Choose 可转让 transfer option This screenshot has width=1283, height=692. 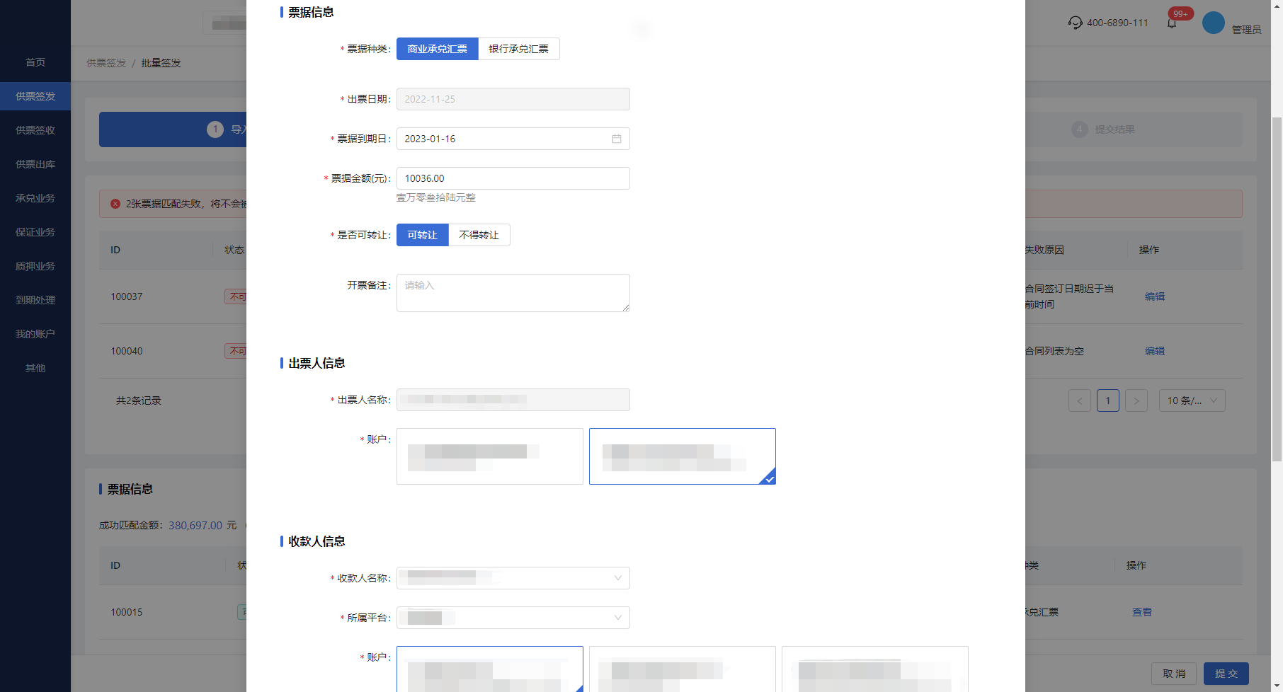422,235
